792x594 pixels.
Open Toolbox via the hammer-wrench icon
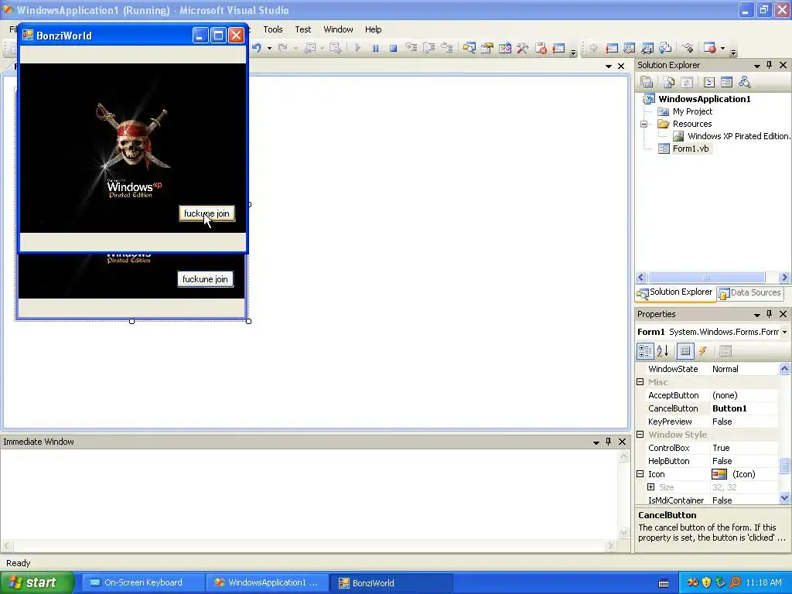tap(522, 48)
